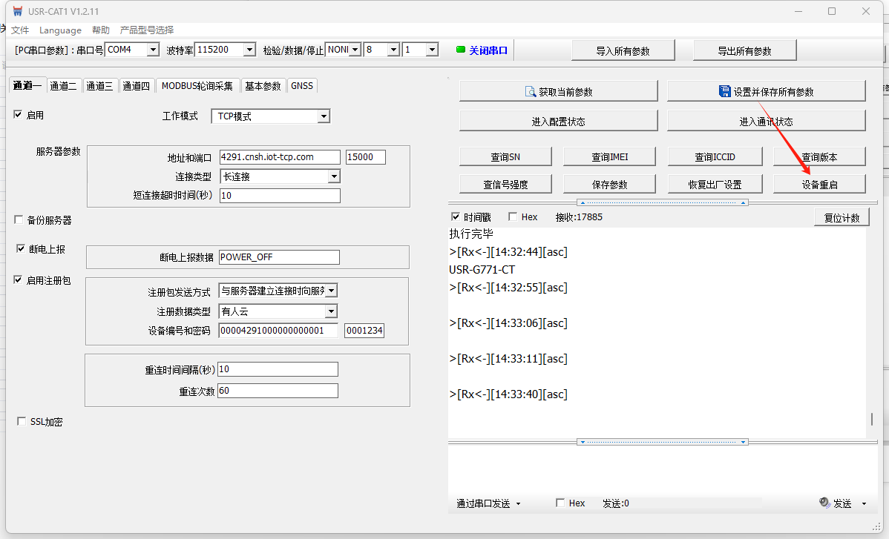Open the 发送 button dropdown arrow

click(864, 503)
